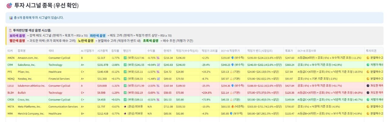Select the lululemon athletica inc. cell
Viewport: 388px width, 122px height.
(x=31, y=86)
